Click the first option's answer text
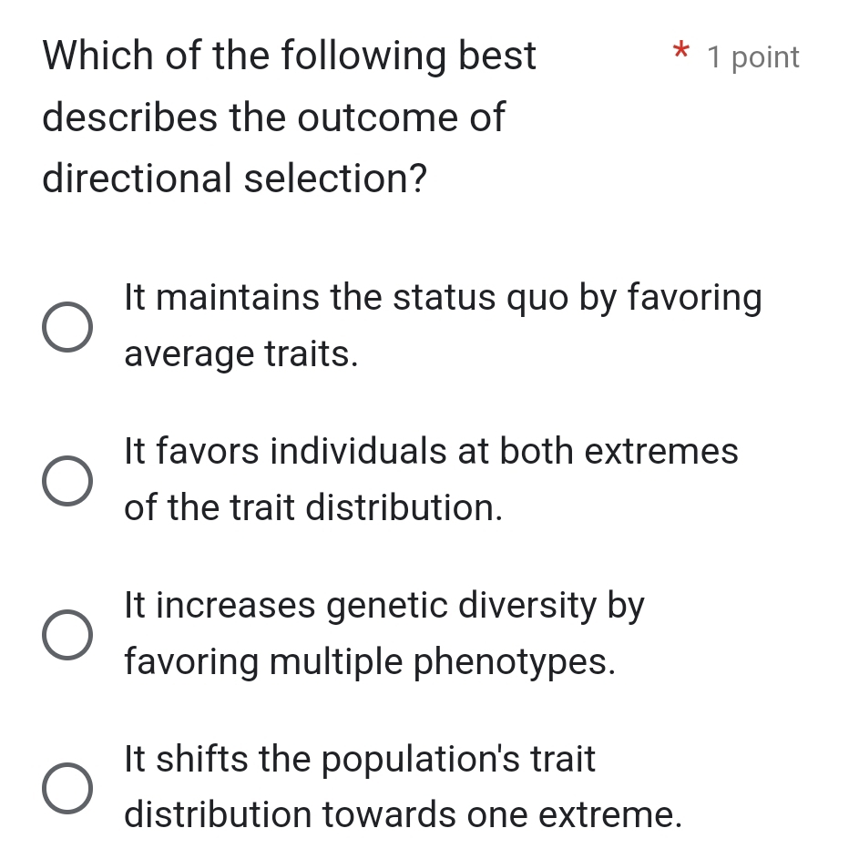This screenshot has width=859, height=859. tap(443, 297)
